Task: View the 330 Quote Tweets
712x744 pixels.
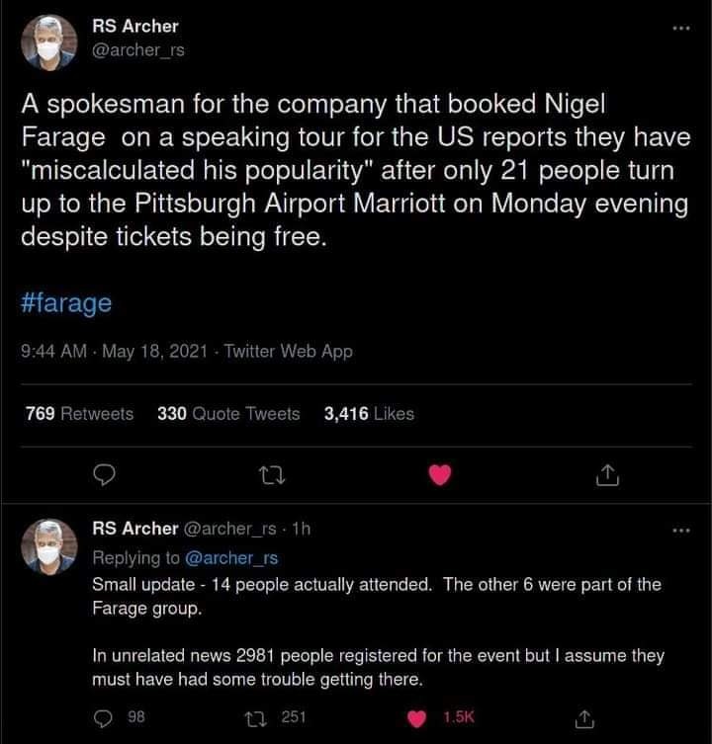Action: pos(228,414)
